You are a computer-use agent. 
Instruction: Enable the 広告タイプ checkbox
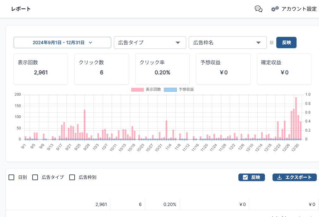click(x=35, y=177)
